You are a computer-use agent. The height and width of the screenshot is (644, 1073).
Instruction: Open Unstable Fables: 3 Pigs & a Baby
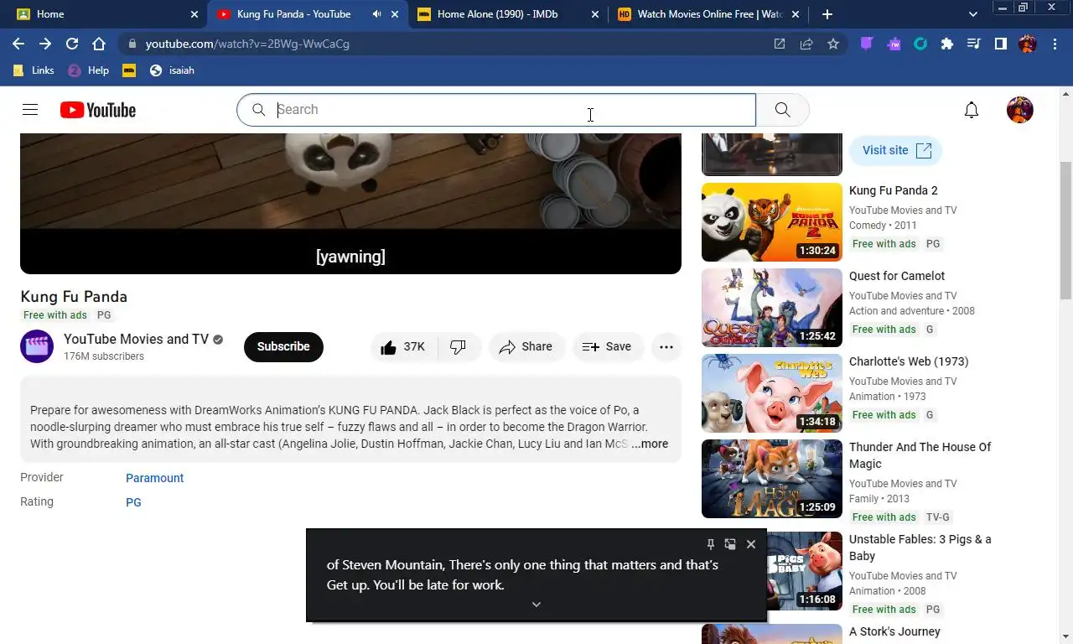920,548
